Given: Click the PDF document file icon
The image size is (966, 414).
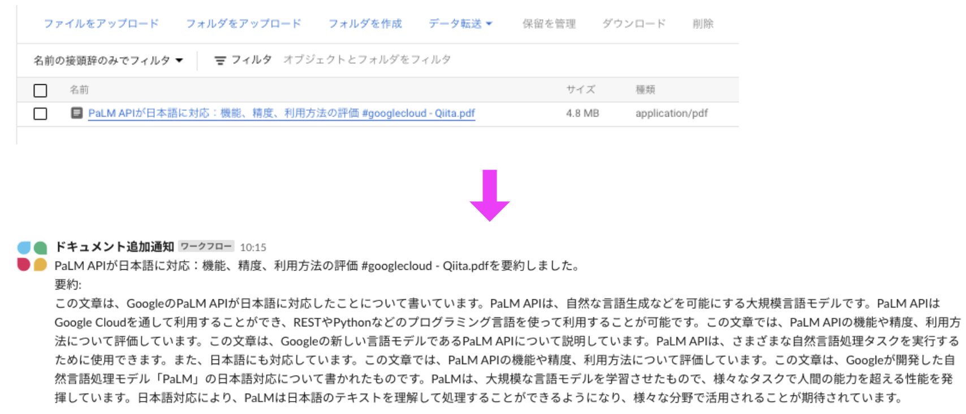Looking at the screenshot, I should pyautogui.click(x=77, y=113).
